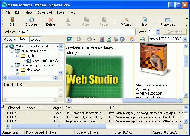Sort by Status column header
The image size is (190, 136).
[x=85, y=108]
